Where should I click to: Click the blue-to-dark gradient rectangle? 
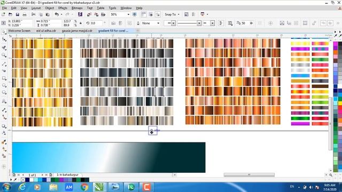[108, 157]
